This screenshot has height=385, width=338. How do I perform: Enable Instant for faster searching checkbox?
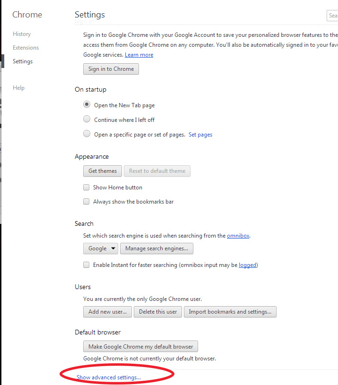point(86,265)
